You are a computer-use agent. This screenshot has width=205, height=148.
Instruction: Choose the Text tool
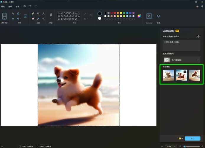pos(43,14)
